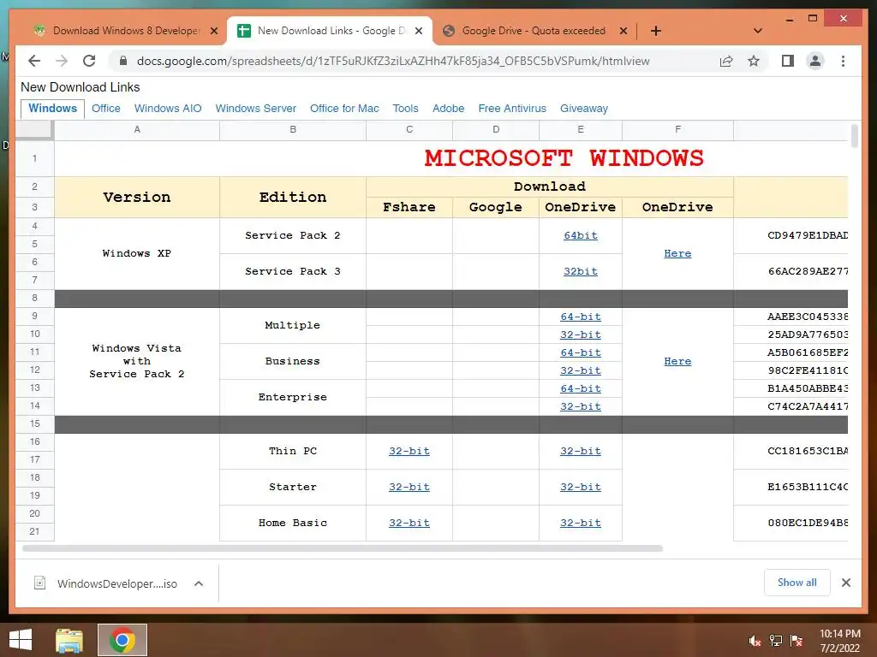Screen dimensions: 877x657
Task: Open Vista Business 64-bit link
Action: point(581,352)
